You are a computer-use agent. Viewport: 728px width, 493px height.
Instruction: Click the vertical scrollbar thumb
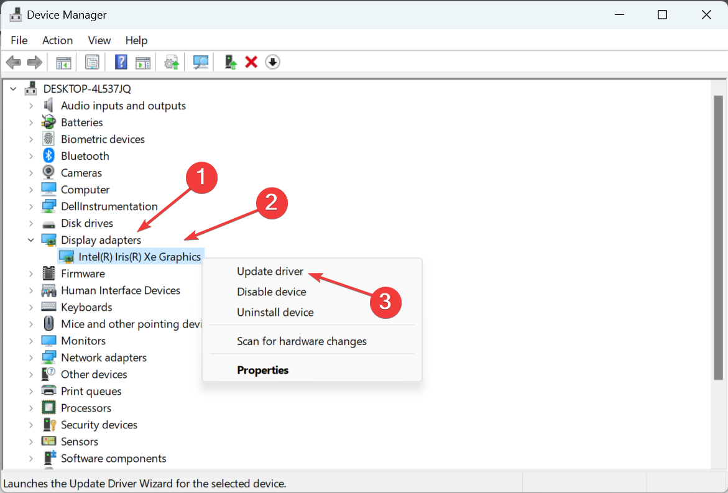718,237
